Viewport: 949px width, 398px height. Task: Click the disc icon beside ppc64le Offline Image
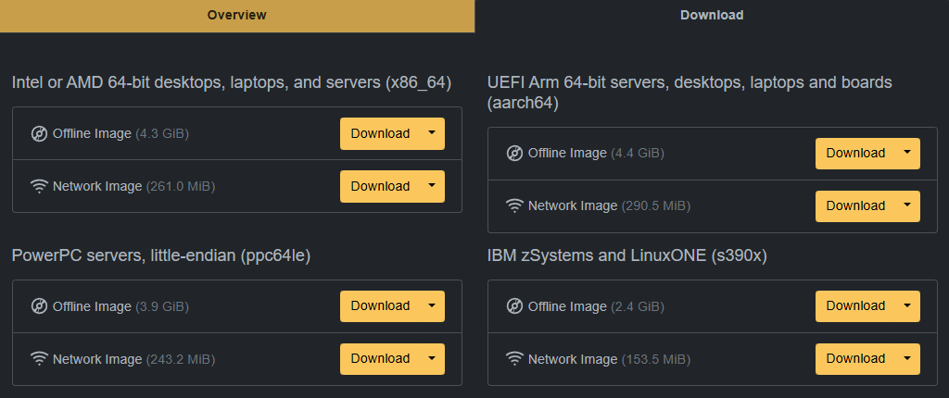[x=39, y=306]
